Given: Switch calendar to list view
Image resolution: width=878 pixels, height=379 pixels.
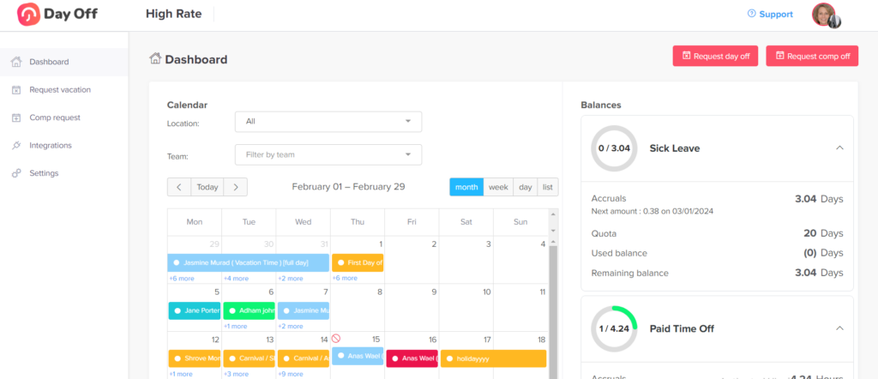Looking at the screenshot, I should (548, 187).
